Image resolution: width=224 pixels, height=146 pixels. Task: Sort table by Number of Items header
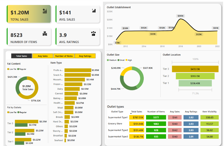pos(156,112)
